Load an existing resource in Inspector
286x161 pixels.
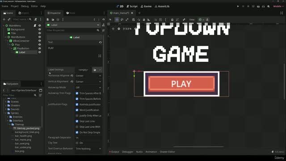(x=53, y=19)
